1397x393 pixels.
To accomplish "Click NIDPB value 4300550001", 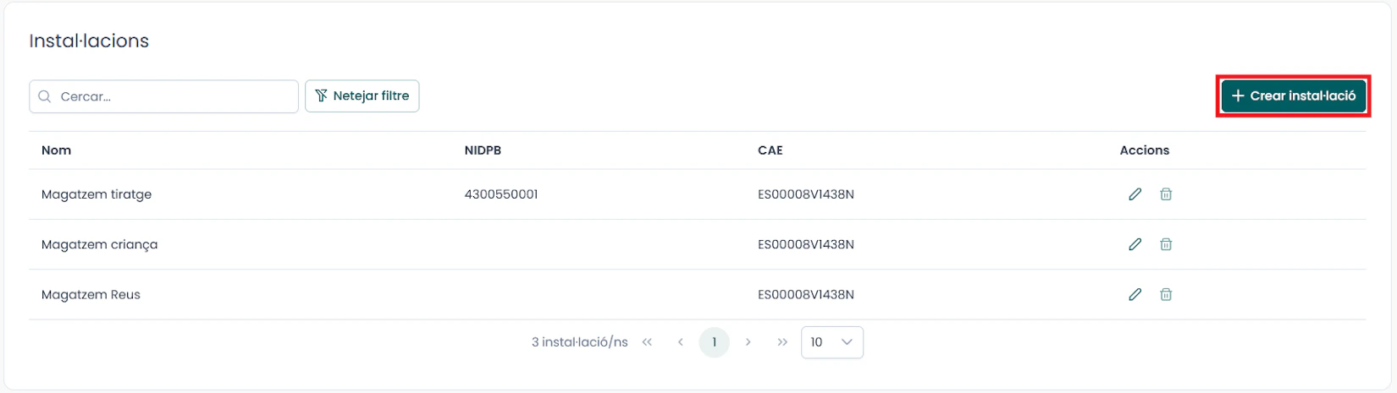I will (500, 194).
